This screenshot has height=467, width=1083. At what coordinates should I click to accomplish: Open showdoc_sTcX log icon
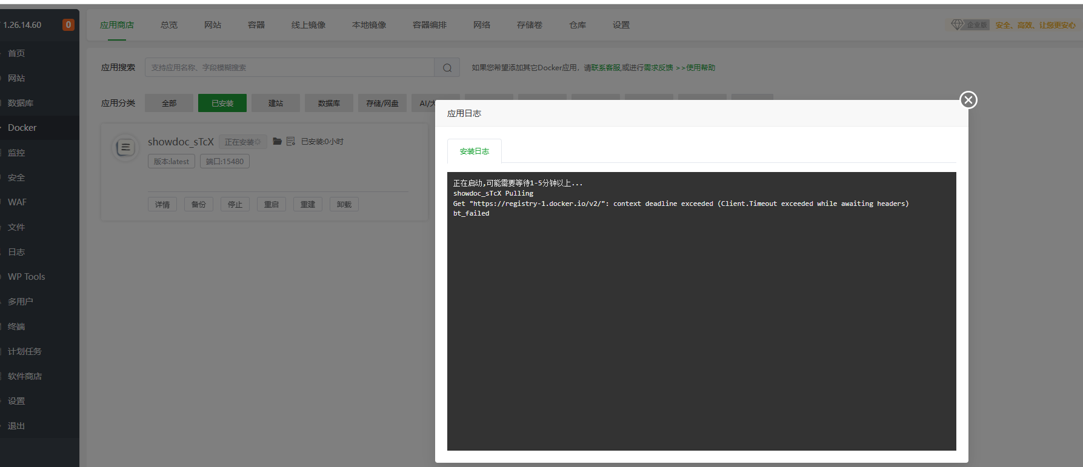[290, 141]
